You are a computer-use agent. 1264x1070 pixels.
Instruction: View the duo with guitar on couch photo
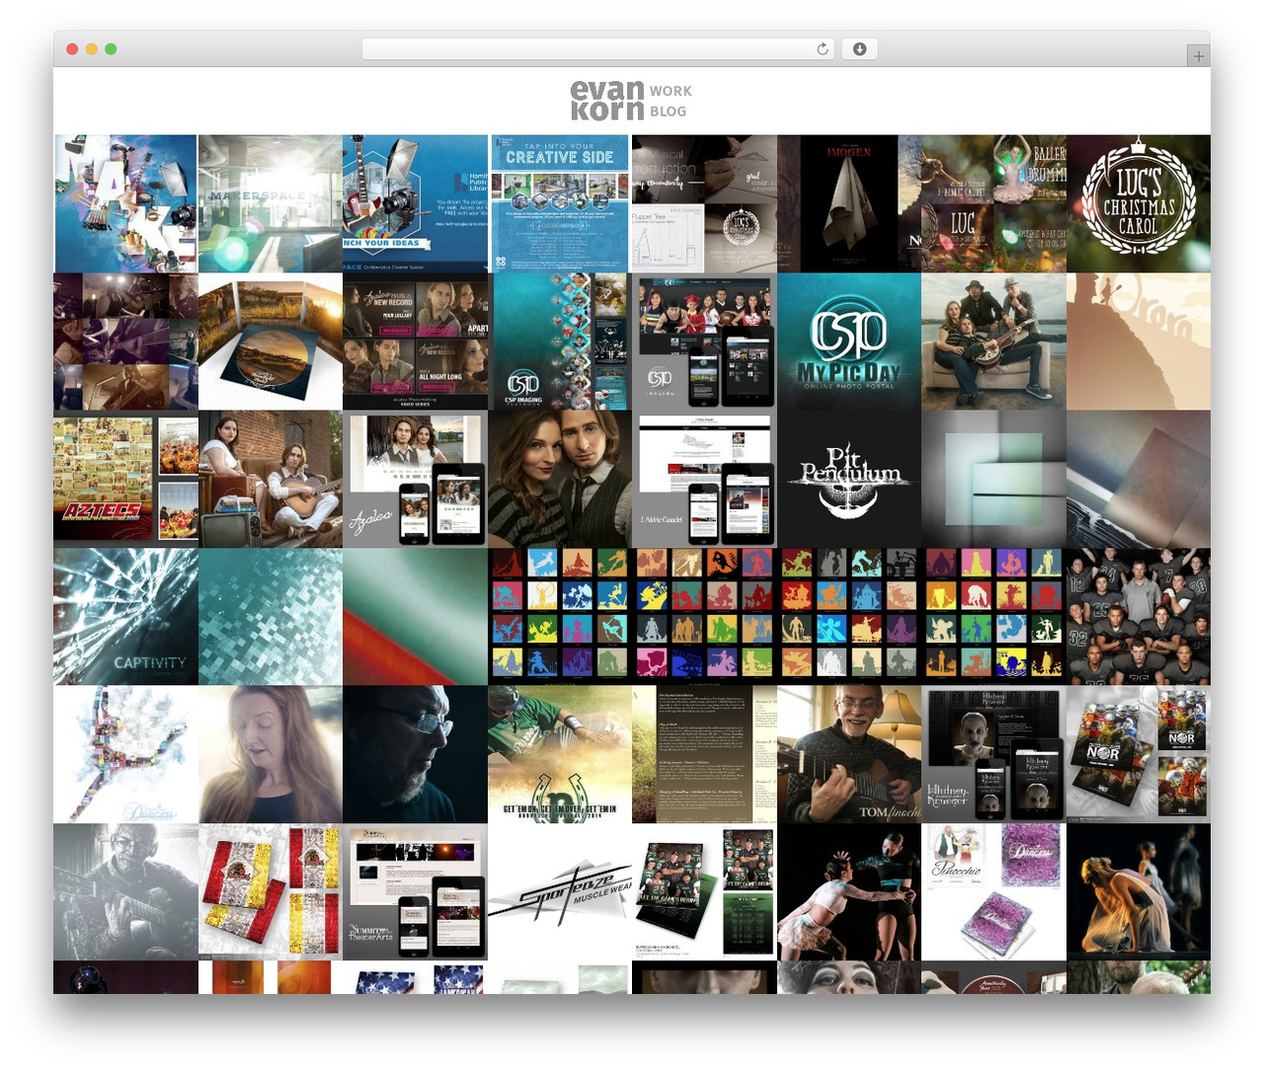click(x=270, y=479)
